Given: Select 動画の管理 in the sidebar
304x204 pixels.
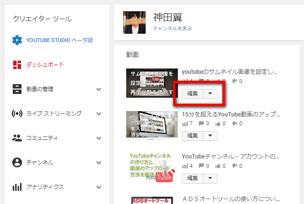Looking at the screenshot, I should [x=40, y=89].
